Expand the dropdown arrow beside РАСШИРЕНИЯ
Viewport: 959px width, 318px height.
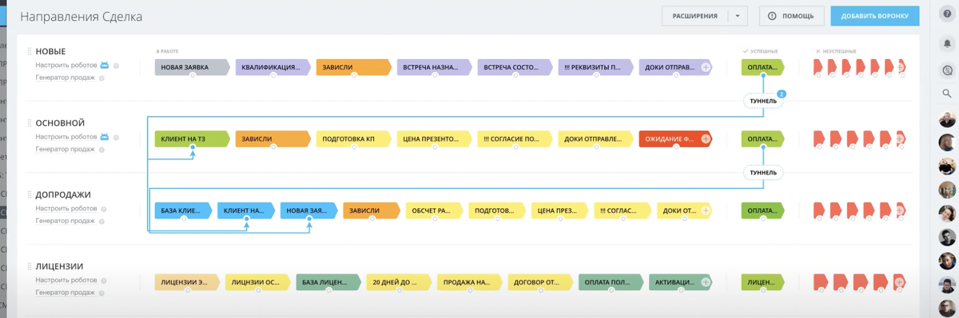pyautogui.click(x=738, y=16)
